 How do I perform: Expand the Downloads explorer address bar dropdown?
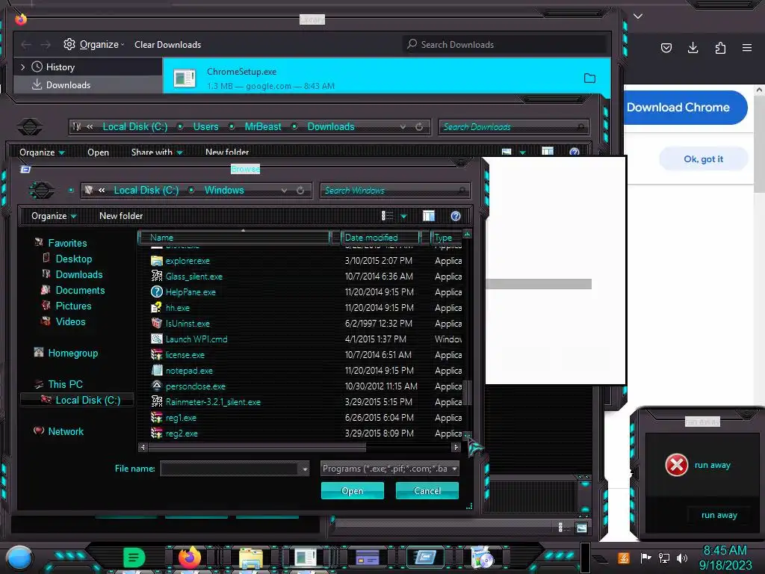click(x=403, y=127)
